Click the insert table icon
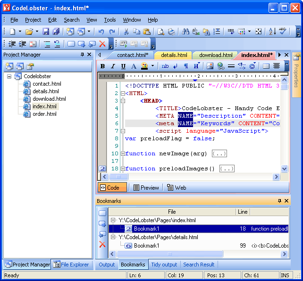This screenshot has width=303, height=281. point(266,66)
